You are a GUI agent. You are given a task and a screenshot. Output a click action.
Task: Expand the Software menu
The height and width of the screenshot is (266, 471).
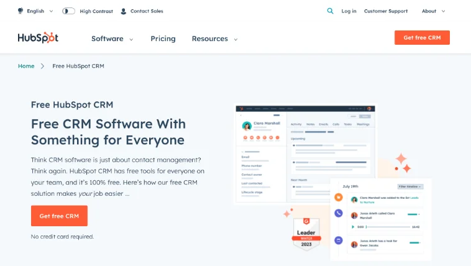coord(112,39)
